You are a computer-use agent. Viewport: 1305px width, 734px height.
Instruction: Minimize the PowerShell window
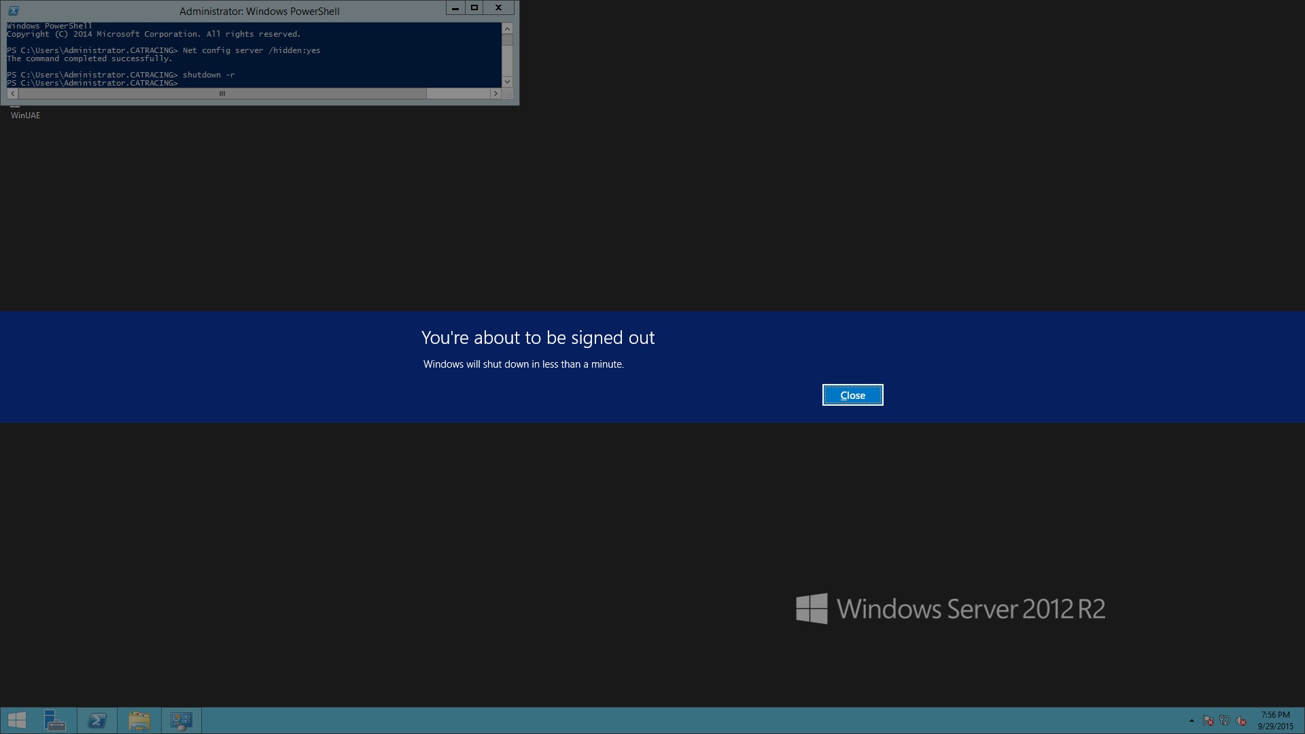click(455, 8)
